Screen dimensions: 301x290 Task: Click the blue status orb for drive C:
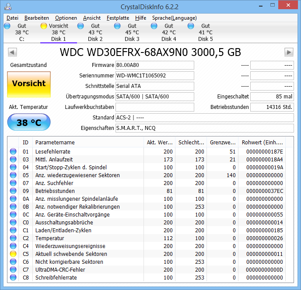(7, 26)
